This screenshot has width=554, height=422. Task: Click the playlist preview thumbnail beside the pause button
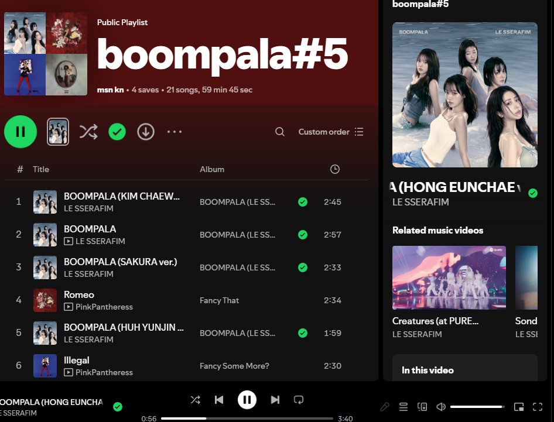(x=58, y=132)
